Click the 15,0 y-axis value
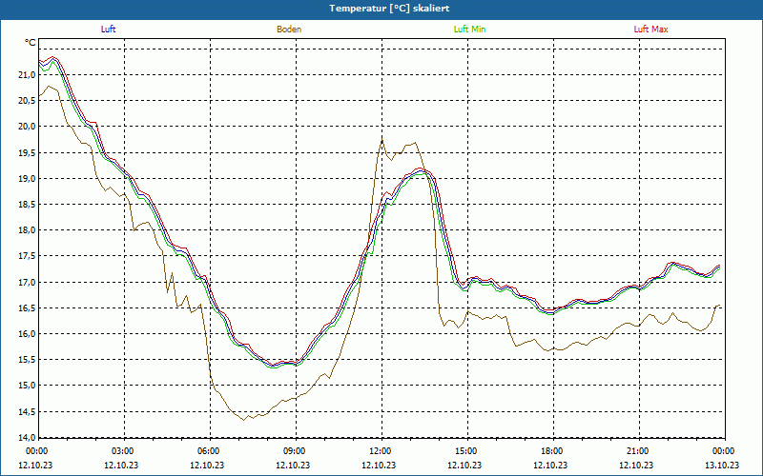Screen dimensions: 763x476 pos(27,386)
